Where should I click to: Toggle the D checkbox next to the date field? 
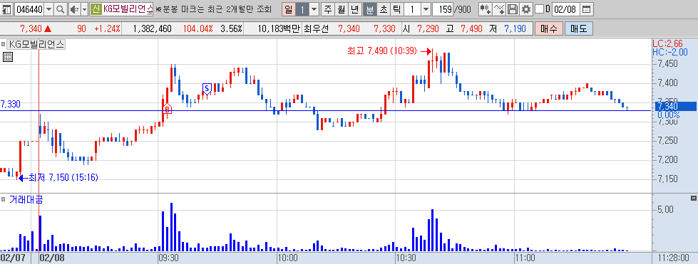click(x=539, y=9)
